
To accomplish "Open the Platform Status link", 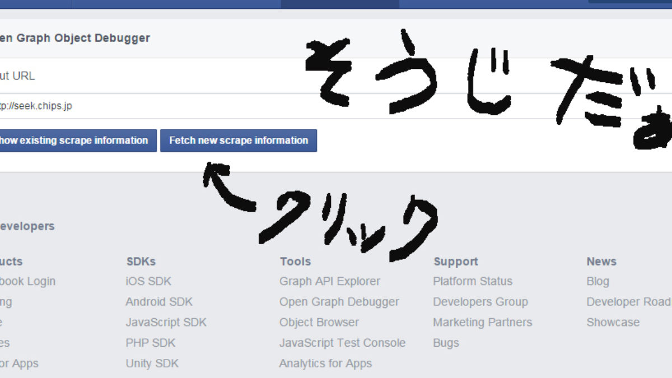I will point(473,281).
